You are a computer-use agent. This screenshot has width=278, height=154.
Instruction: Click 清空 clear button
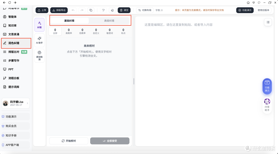(124, 10)
